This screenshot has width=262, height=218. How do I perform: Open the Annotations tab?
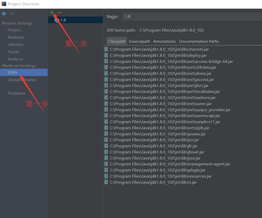point(164,41)
